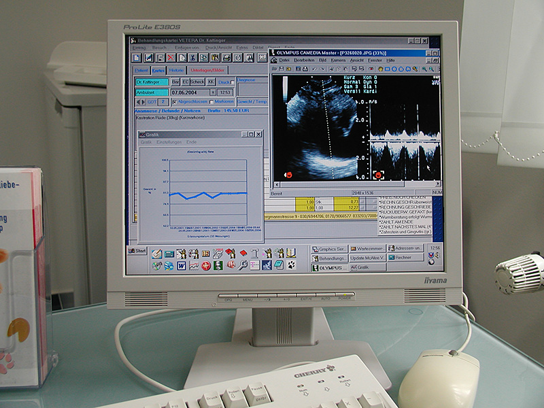Click the print icon in Olympus toolbar
Image resolution: width=544 pixels, height=408 pixels.
pos(305,69)
